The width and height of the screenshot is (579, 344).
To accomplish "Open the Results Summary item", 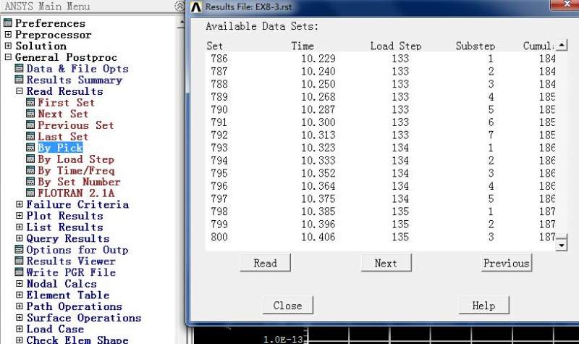I will 75,80.
